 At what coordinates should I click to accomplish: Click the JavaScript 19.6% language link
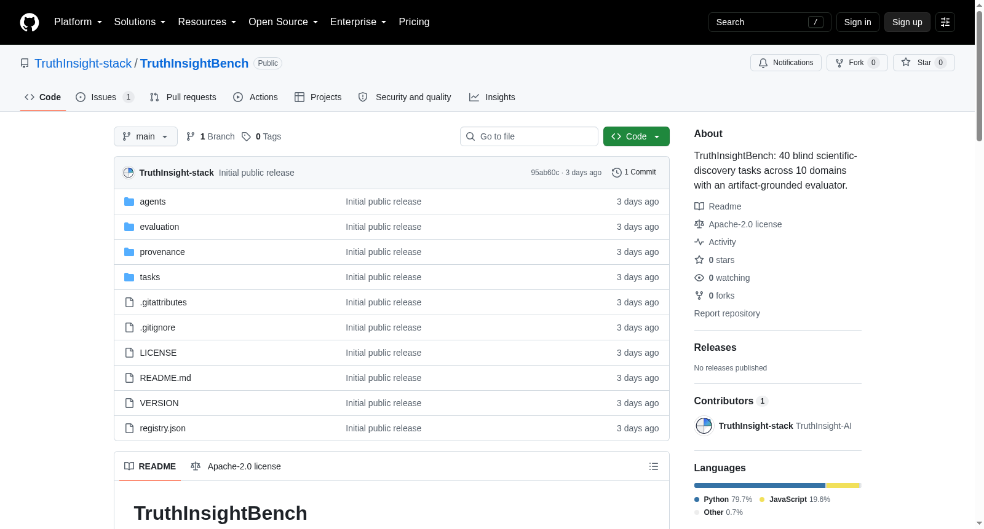(795, 500)
